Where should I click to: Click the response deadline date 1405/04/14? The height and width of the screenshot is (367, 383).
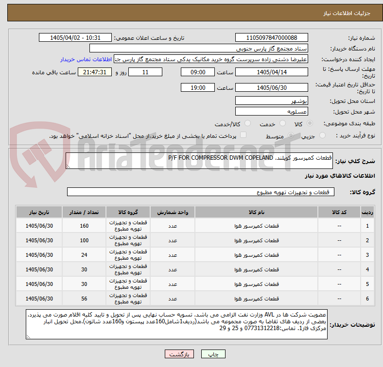click(271, 72)
